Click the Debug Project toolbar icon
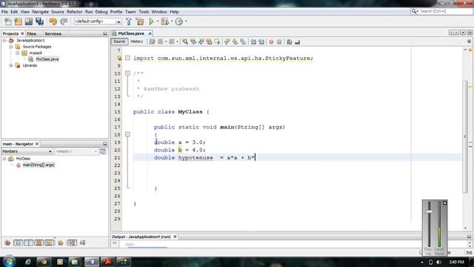The height and width of the screenshot is (267, 474). point(164,22)
